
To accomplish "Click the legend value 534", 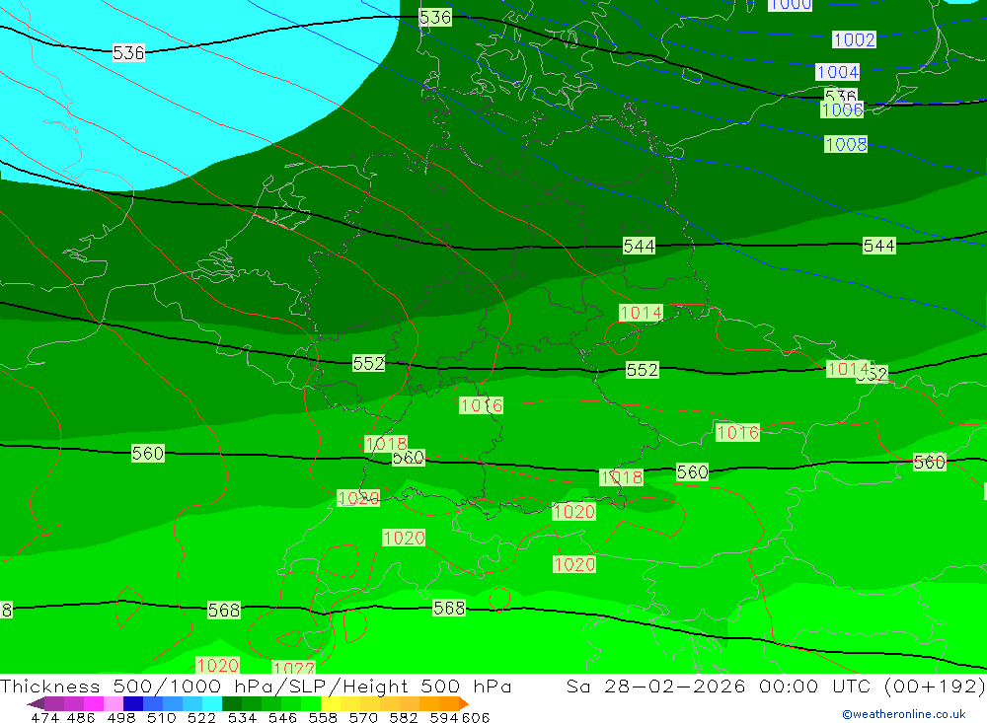I will coord(243,717).
